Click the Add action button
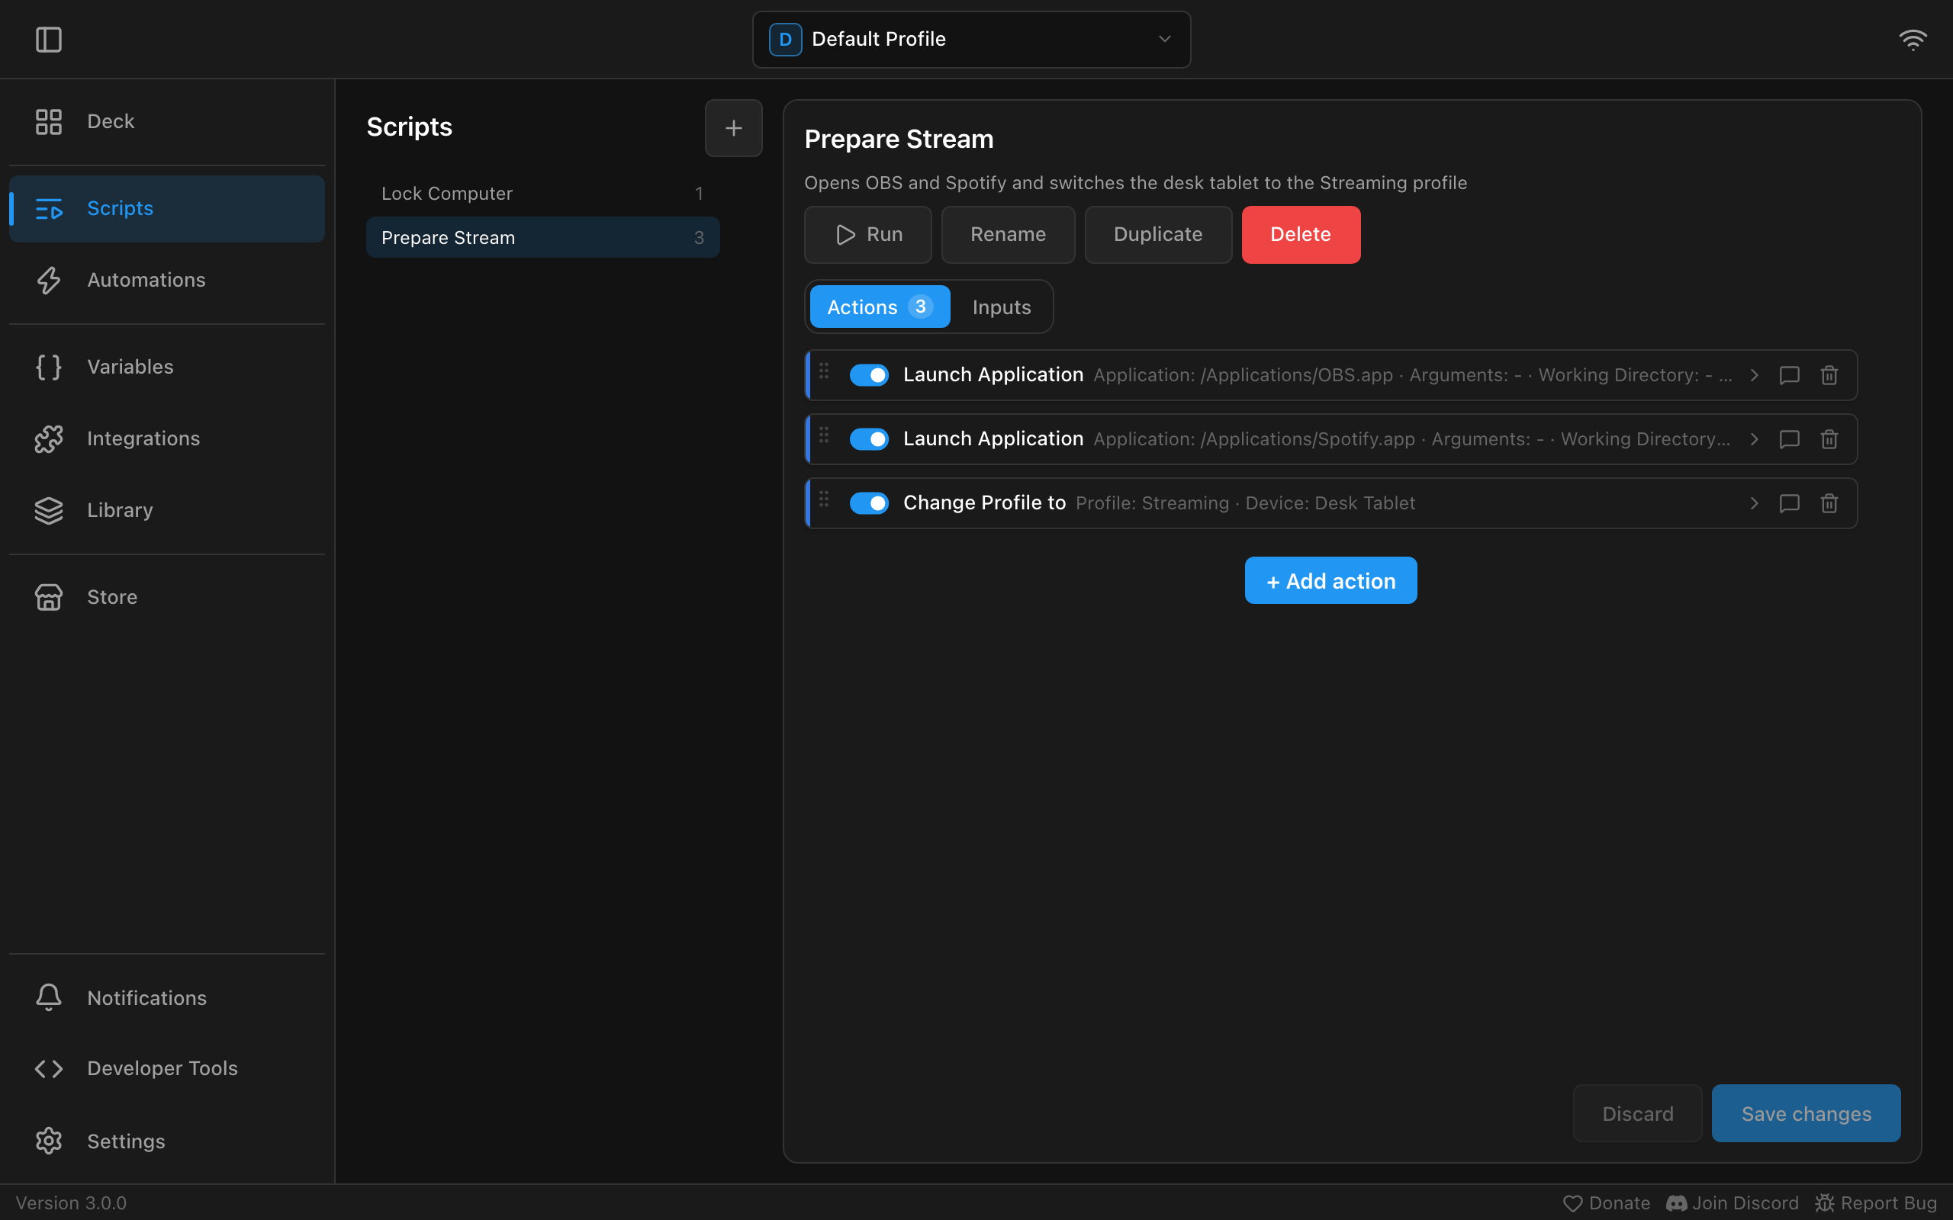Viewport: 1953px width, 1220px height. coord(1330,580)
